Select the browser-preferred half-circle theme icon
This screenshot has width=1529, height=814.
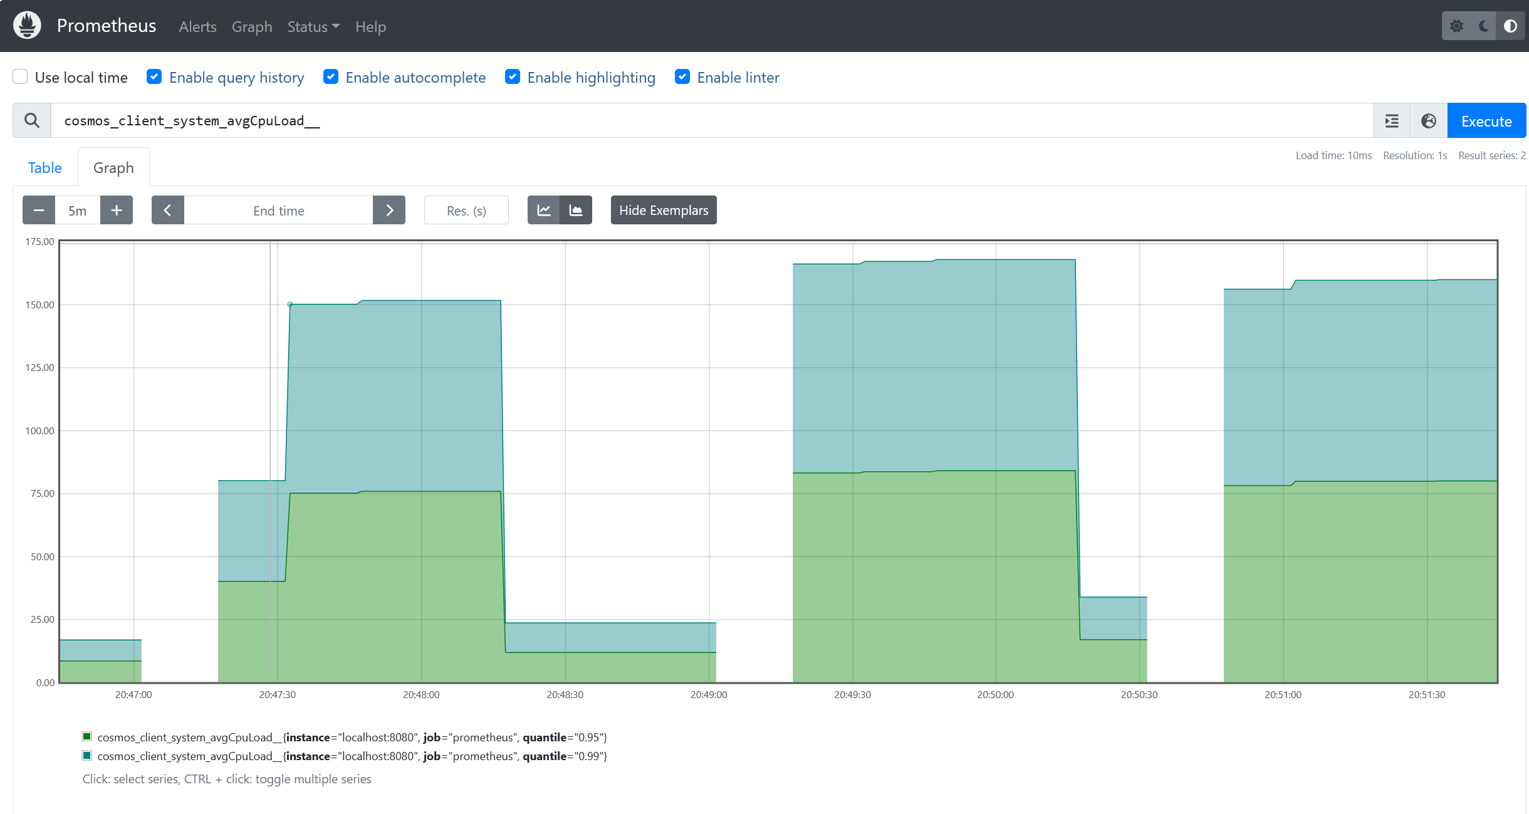(1510, 26)
